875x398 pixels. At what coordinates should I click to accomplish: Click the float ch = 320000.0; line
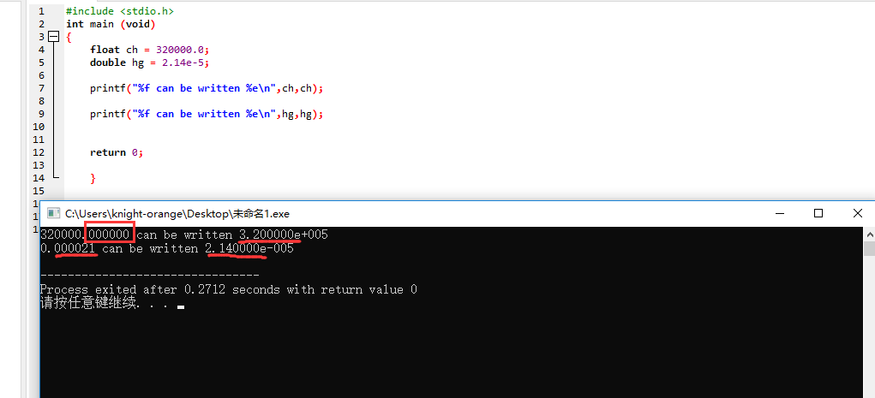(150, 50)
